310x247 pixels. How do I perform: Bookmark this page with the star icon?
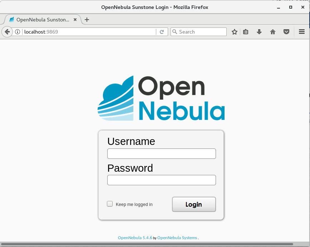[x=234, y=32]
